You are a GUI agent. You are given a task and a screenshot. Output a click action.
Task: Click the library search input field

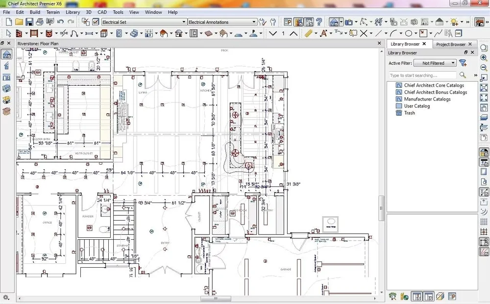[x=422, y=76]
